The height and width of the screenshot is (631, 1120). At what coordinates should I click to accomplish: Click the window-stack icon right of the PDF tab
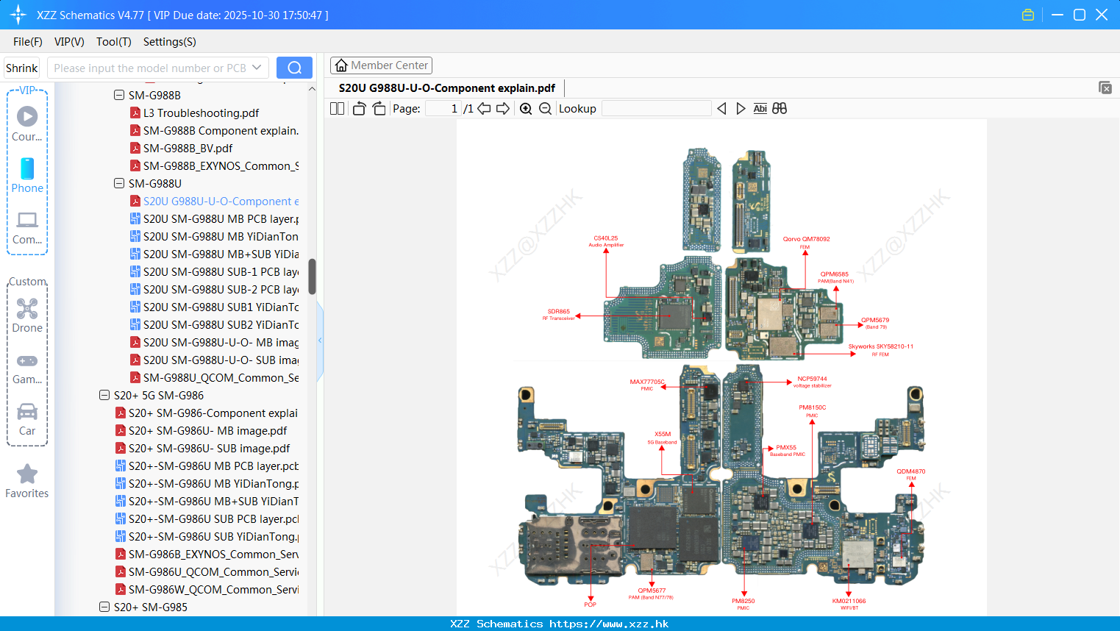click(x=1105, y=88)
